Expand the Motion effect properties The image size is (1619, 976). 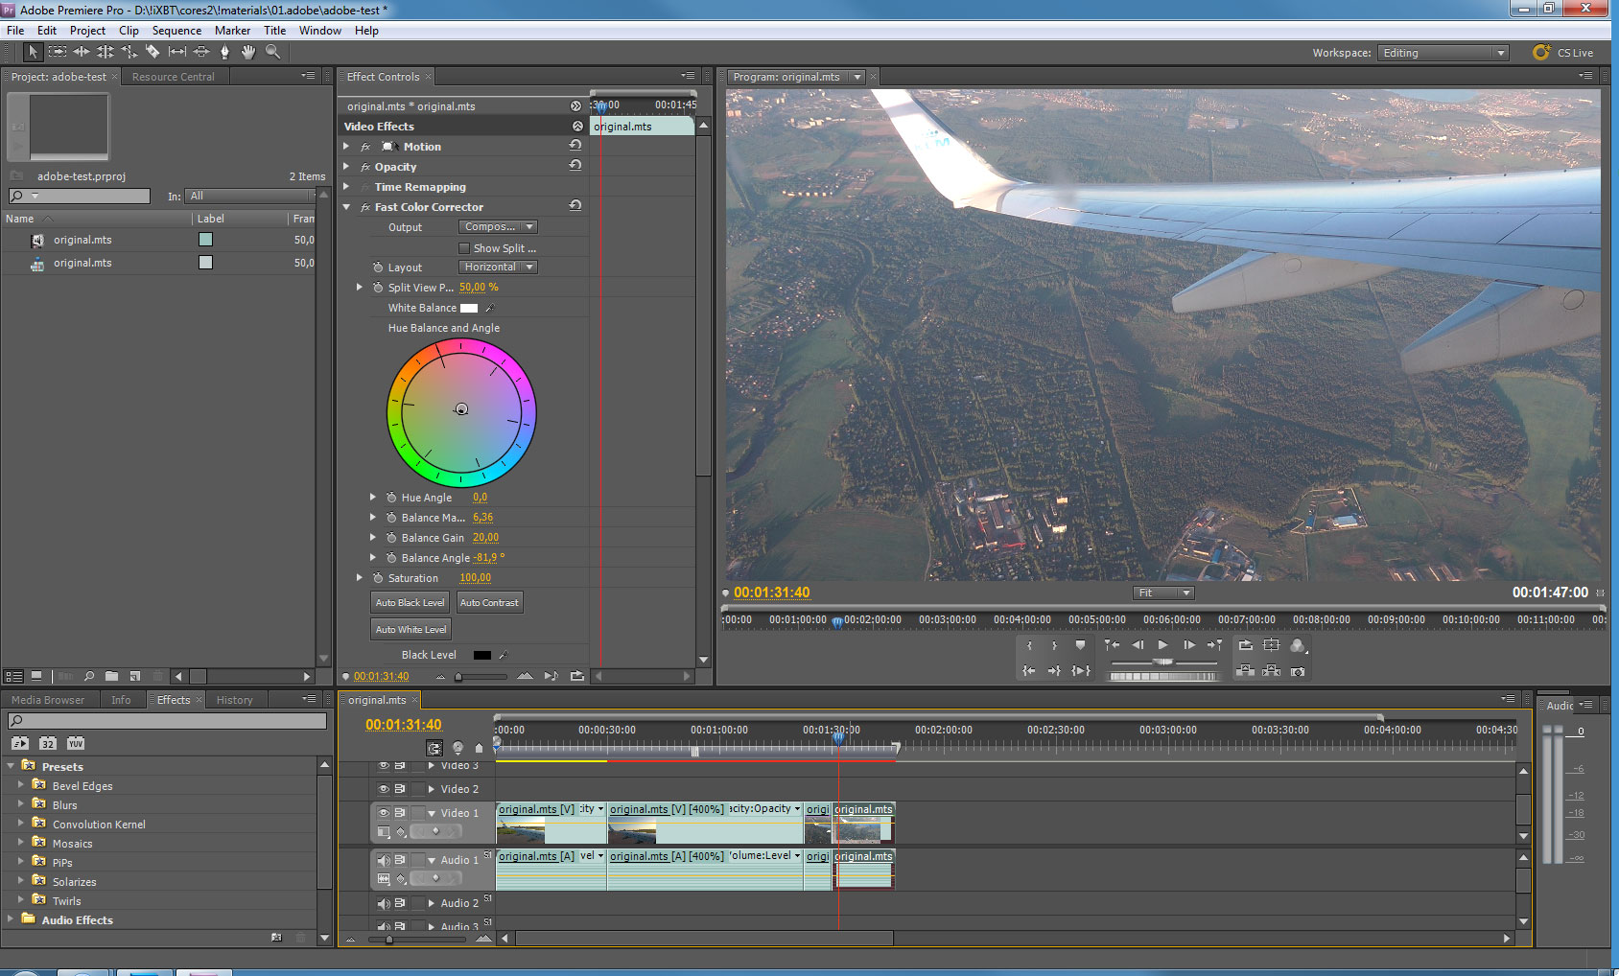click(x=347, y=147)
